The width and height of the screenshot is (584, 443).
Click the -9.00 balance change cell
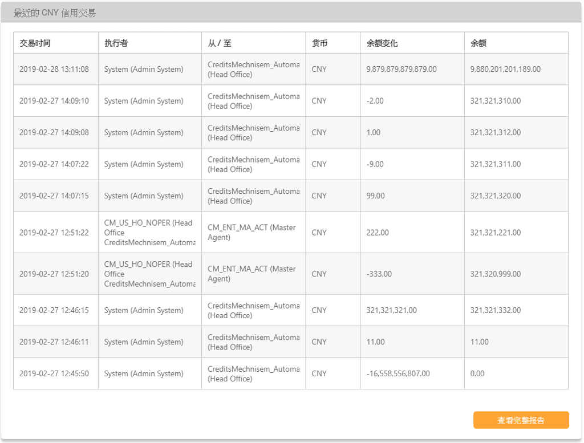[x=375, y=164]
